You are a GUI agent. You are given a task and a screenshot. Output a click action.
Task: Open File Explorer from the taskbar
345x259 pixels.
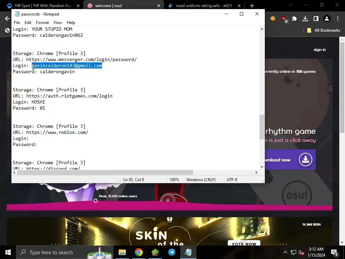(x=122, y=252)
